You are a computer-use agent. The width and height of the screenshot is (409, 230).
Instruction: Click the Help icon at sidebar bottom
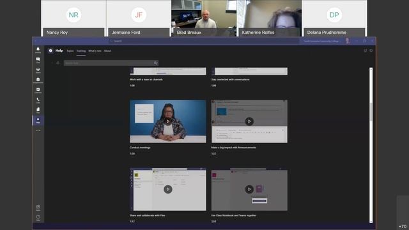(x=38, y=218)
